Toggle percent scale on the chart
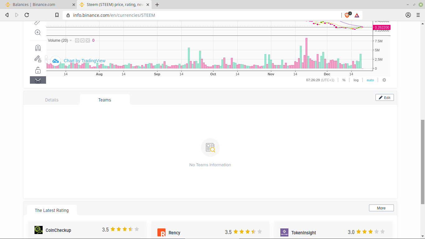 344,80
